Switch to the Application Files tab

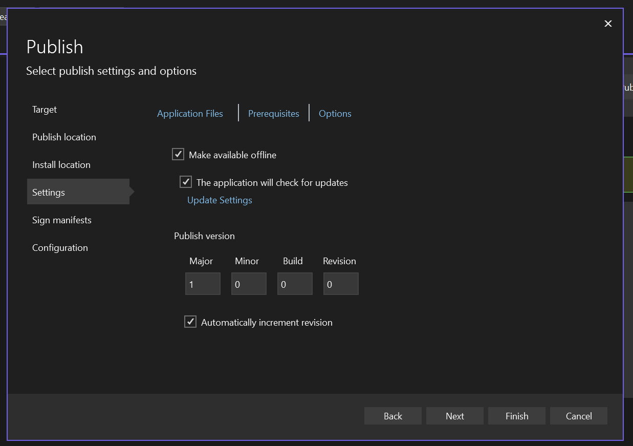(x=190, y=113)
